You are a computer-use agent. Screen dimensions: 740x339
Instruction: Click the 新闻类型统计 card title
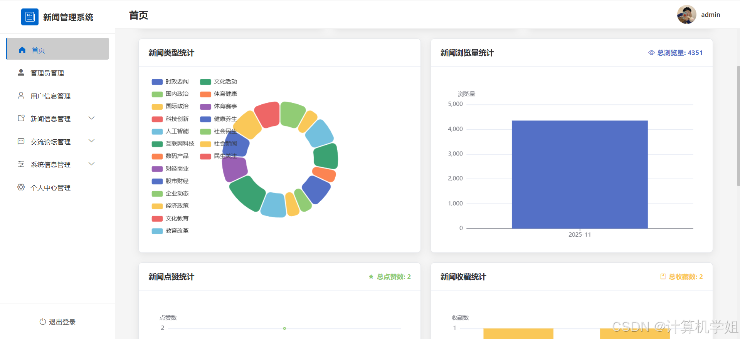(x=171, y=53)
